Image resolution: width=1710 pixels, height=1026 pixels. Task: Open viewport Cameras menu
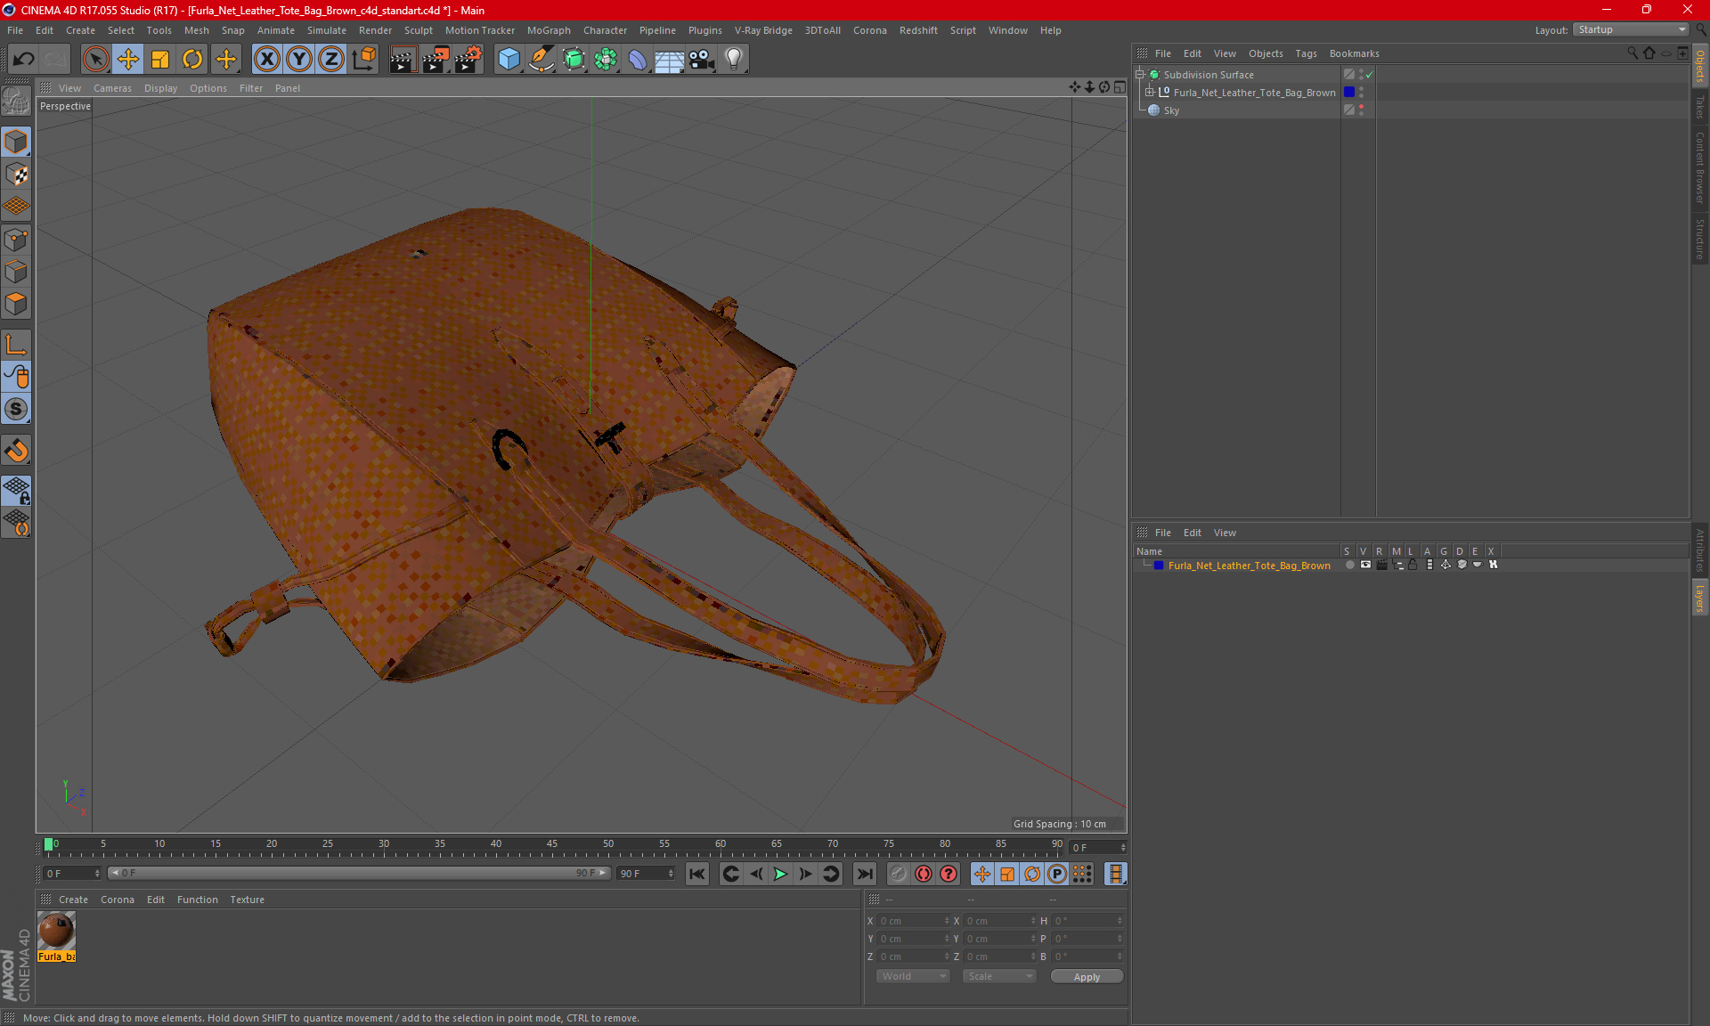click(112, 88)
